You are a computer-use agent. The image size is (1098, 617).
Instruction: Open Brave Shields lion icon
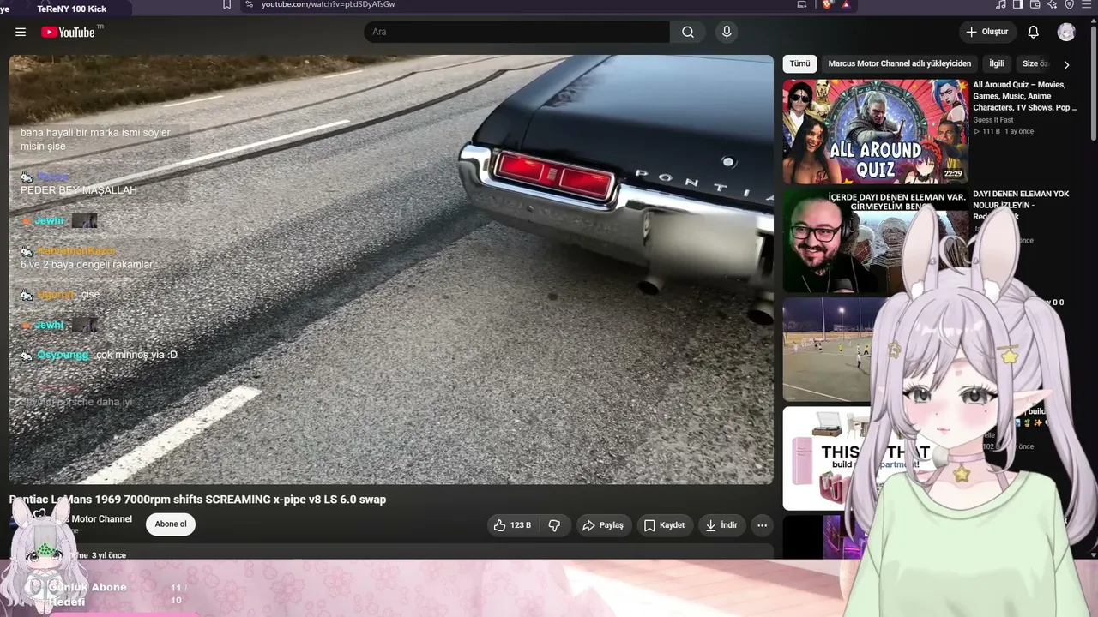coord(827,4)
